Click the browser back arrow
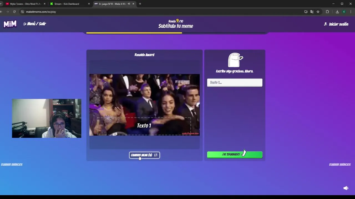 1,12
